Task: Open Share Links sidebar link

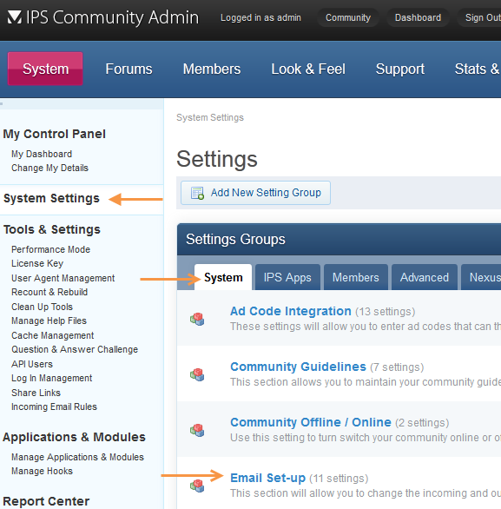Action: (x=36, y=393)
